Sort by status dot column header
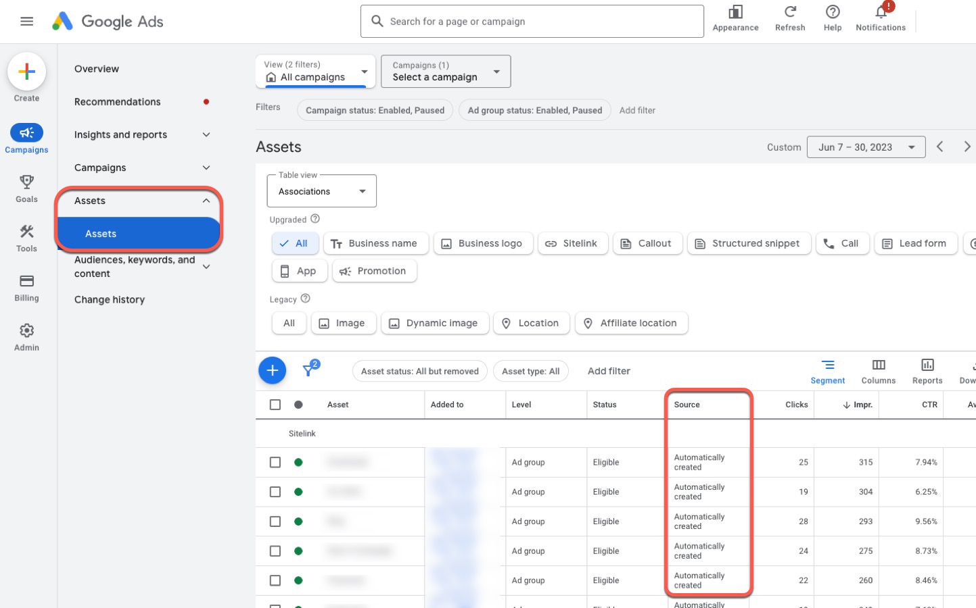The width and height of the screenshot is (976, 608). (x=298, y=405)
